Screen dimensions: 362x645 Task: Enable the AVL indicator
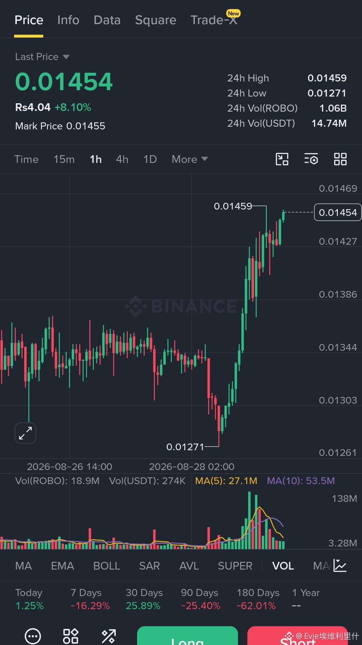[x=189, y=566]
